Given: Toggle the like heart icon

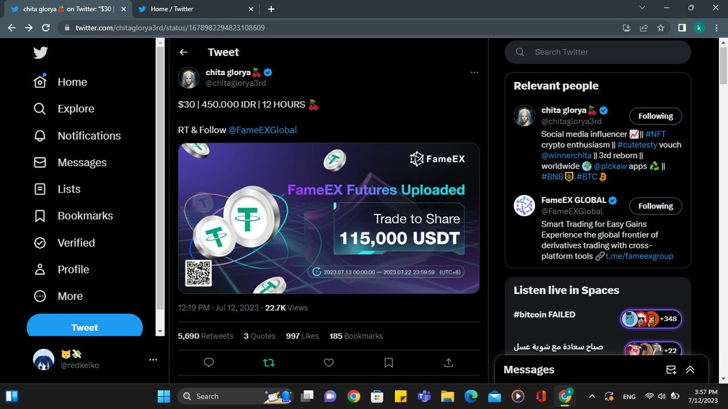Looking at the screenshot, I should coord(329,362).
